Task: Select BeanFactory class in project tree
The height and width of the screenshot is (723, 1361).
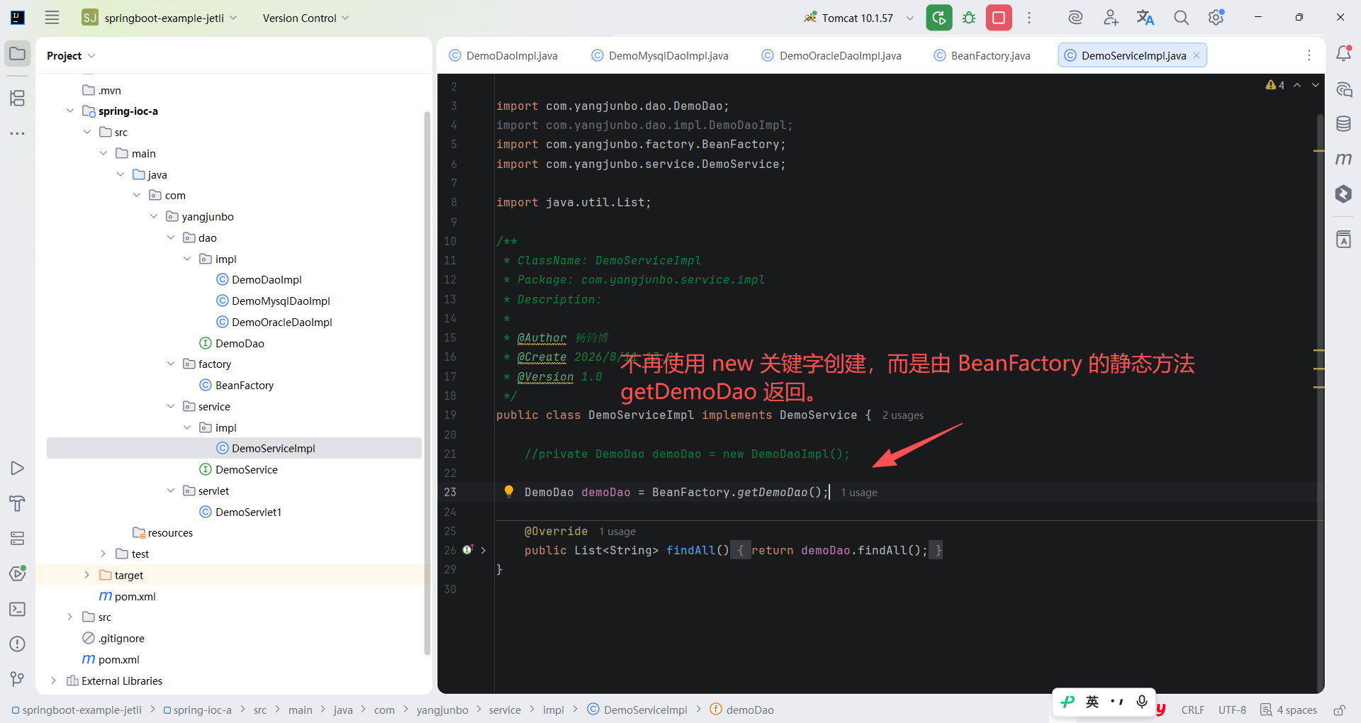Action: click(244, 385)
